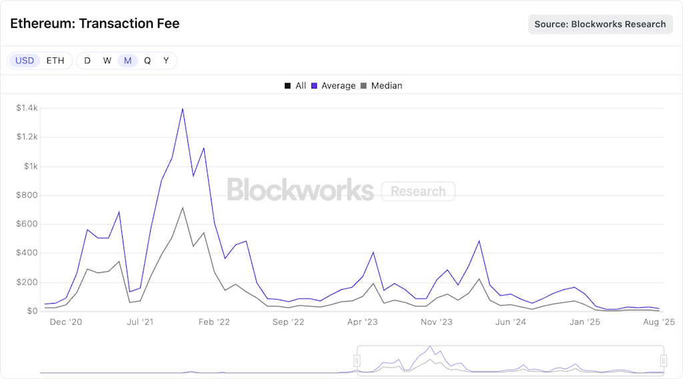Screen dimensions: 683x379
Task: Click the Dec '20 x-axis label
Action: point(66,322)
